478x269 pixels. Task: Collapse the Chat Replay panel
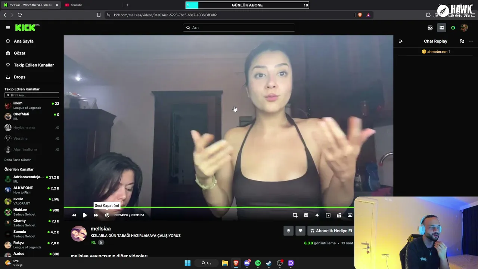[401, 41]
